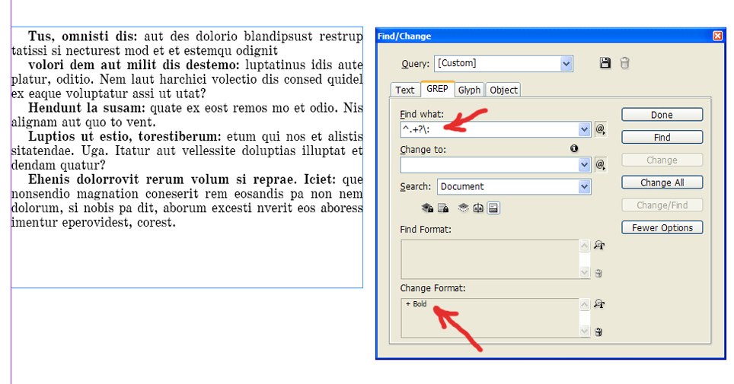
Task: Clear Find Format attributes with trash icon
Action: pyautogui.click(x=598, y=273)
